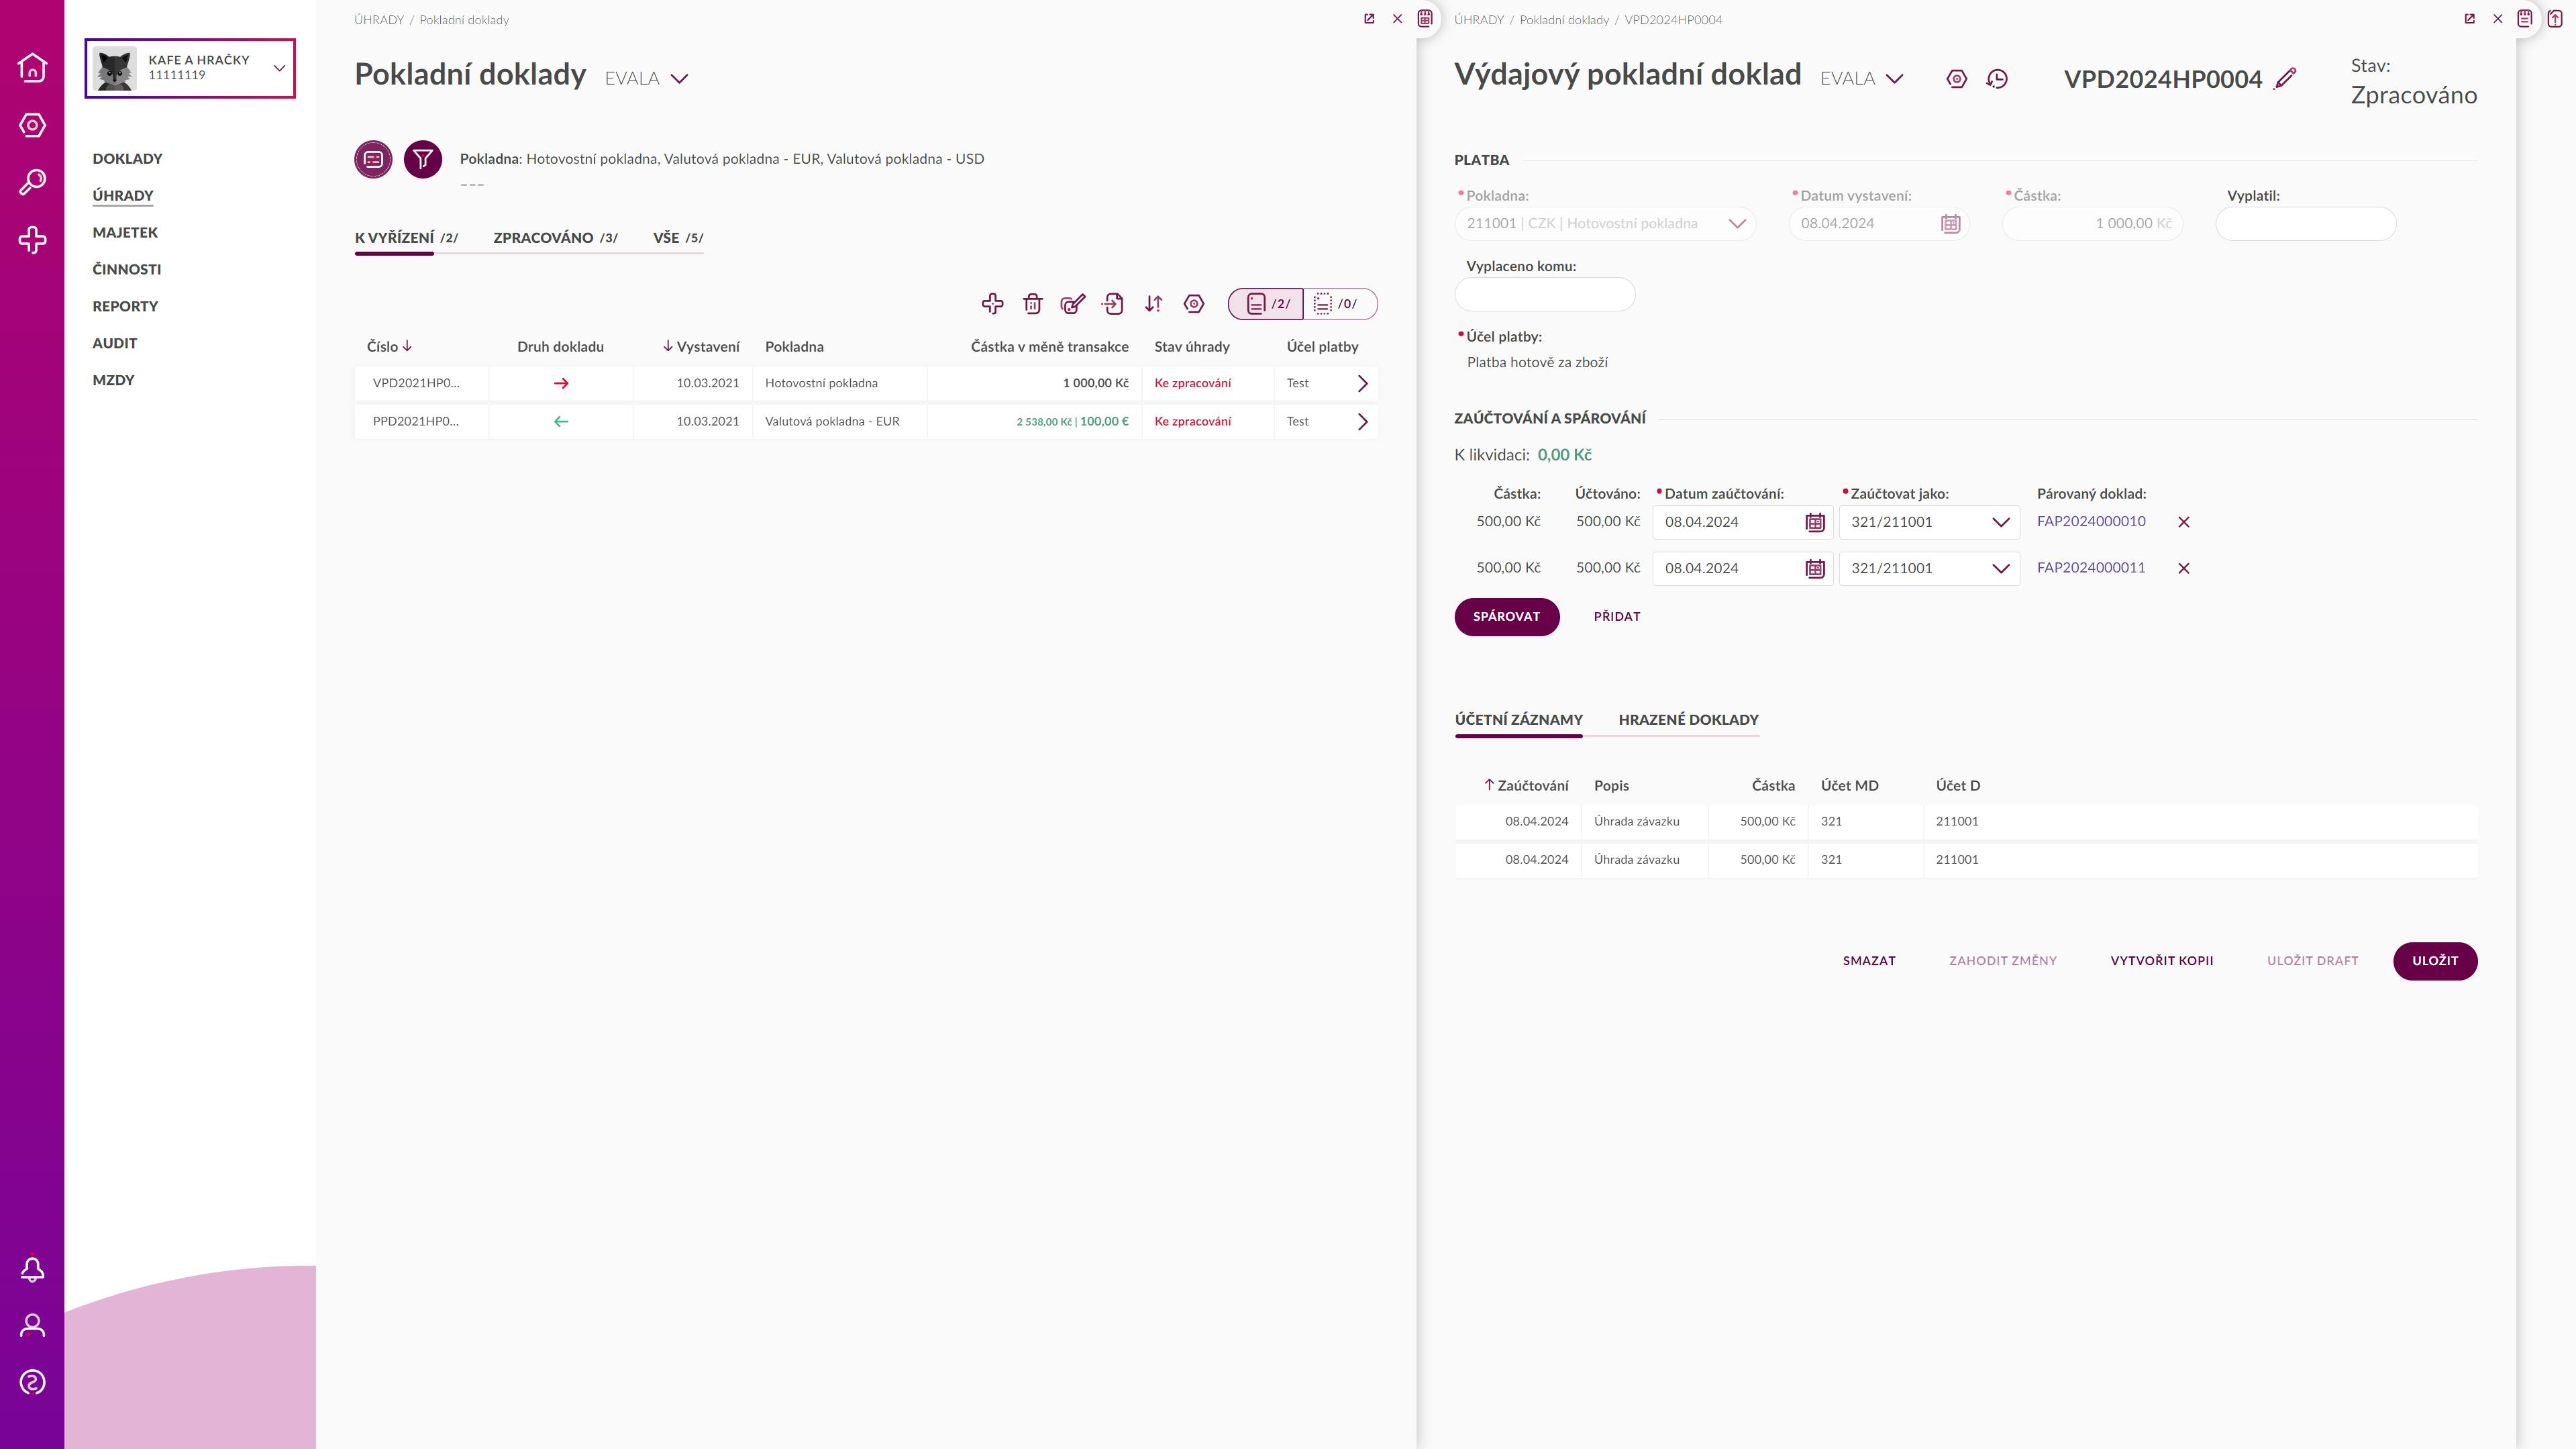Image resolution: width=2576 pixels, height=1449 pixels.
Task: Open the hexagon settings icon in left sidebar
Action: [x=32, y=125]
